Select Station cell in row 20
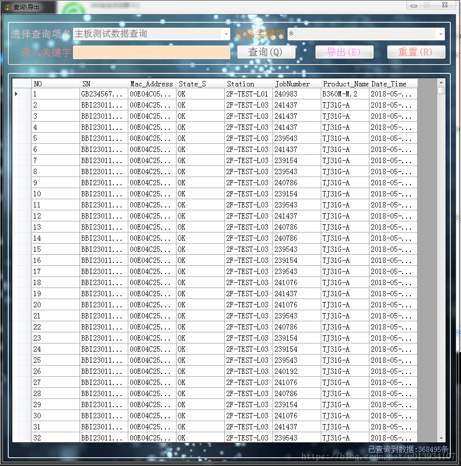 pos(249,304)
